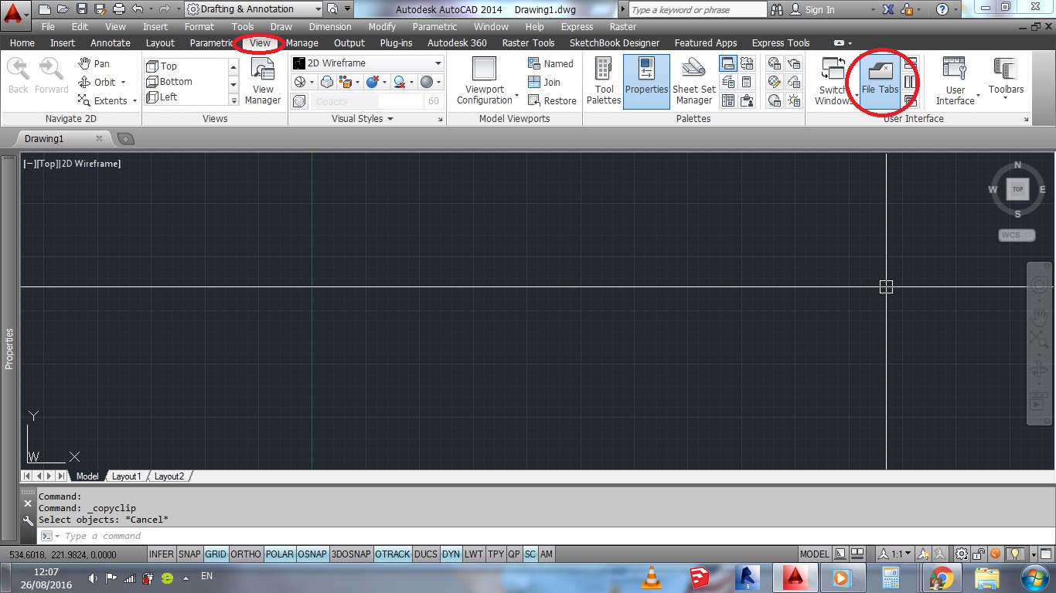Screen dimensions: 1056x593
Task: Expand the Toolbars dropdown
Action: [x=1006, y=80]
